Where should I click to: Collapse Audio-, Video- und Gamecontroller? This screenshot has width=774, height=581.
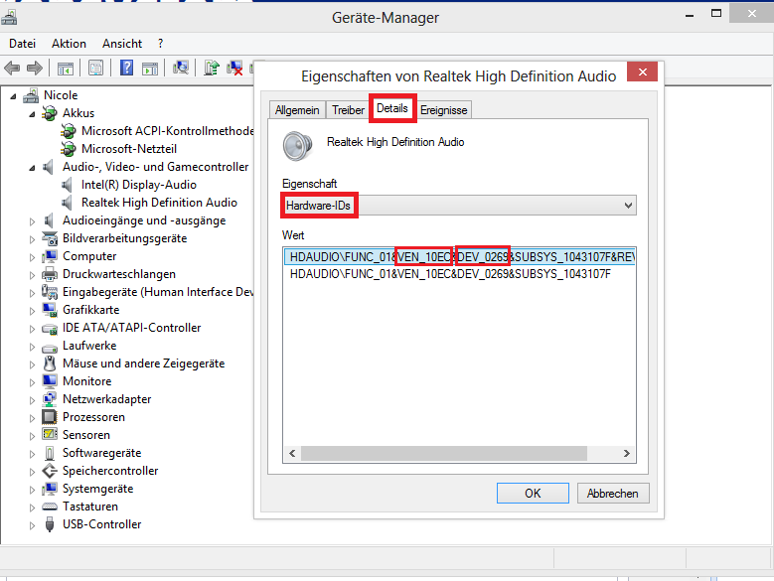pos(32,168)
